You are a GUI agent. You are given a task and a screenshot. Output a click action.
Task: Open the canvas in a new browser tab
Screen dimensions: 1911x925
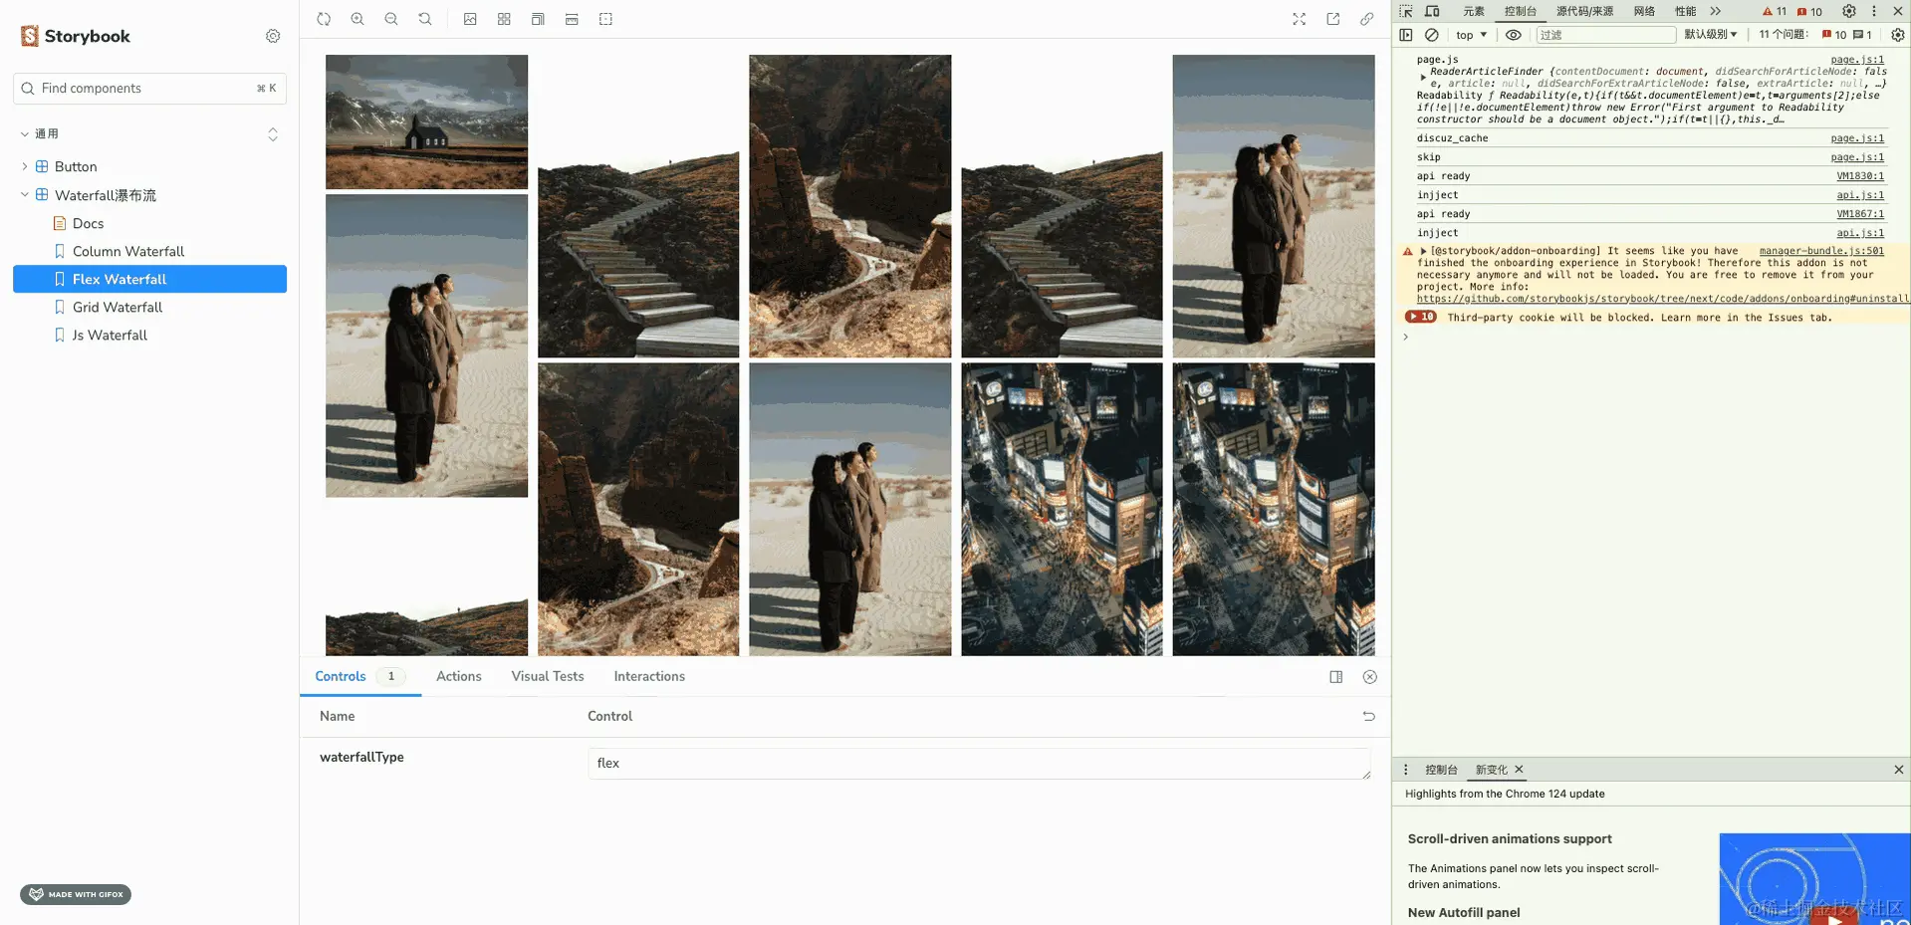point(1332,18)
